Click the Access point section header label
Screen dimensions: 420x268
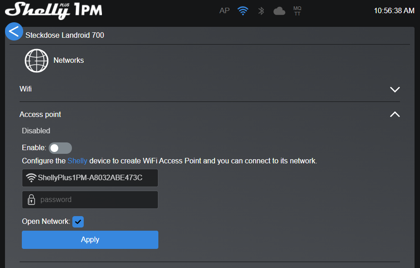coord(40,115)
